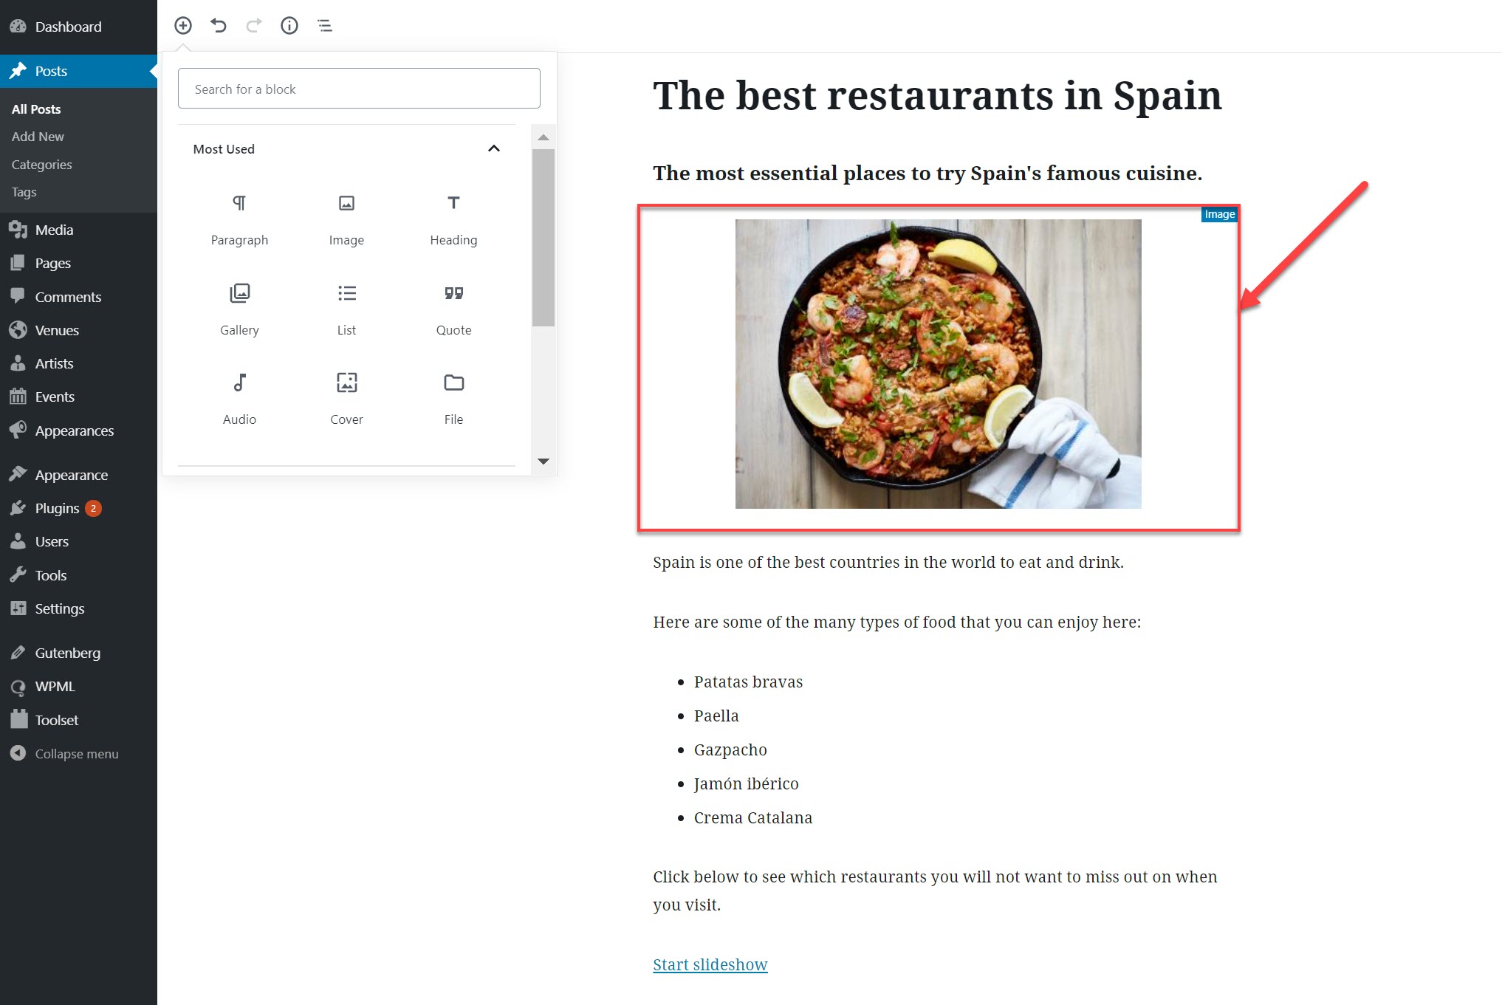The image size is (1502, 1005).
Task: Open Tags under Posts
Action: 24,192
